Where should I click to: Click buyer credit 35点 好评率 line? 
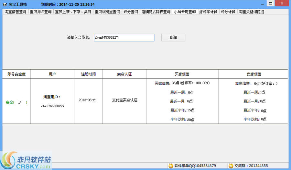pos(182,83)
